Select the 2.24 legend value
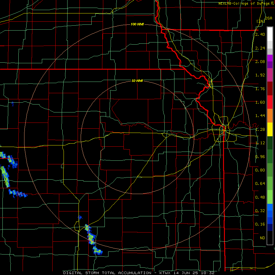275x275 pixels. pos(260,48)
